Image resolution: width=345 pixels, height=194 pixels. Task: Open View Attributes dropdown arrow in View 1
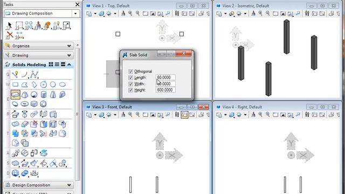[x=95, y=13]
